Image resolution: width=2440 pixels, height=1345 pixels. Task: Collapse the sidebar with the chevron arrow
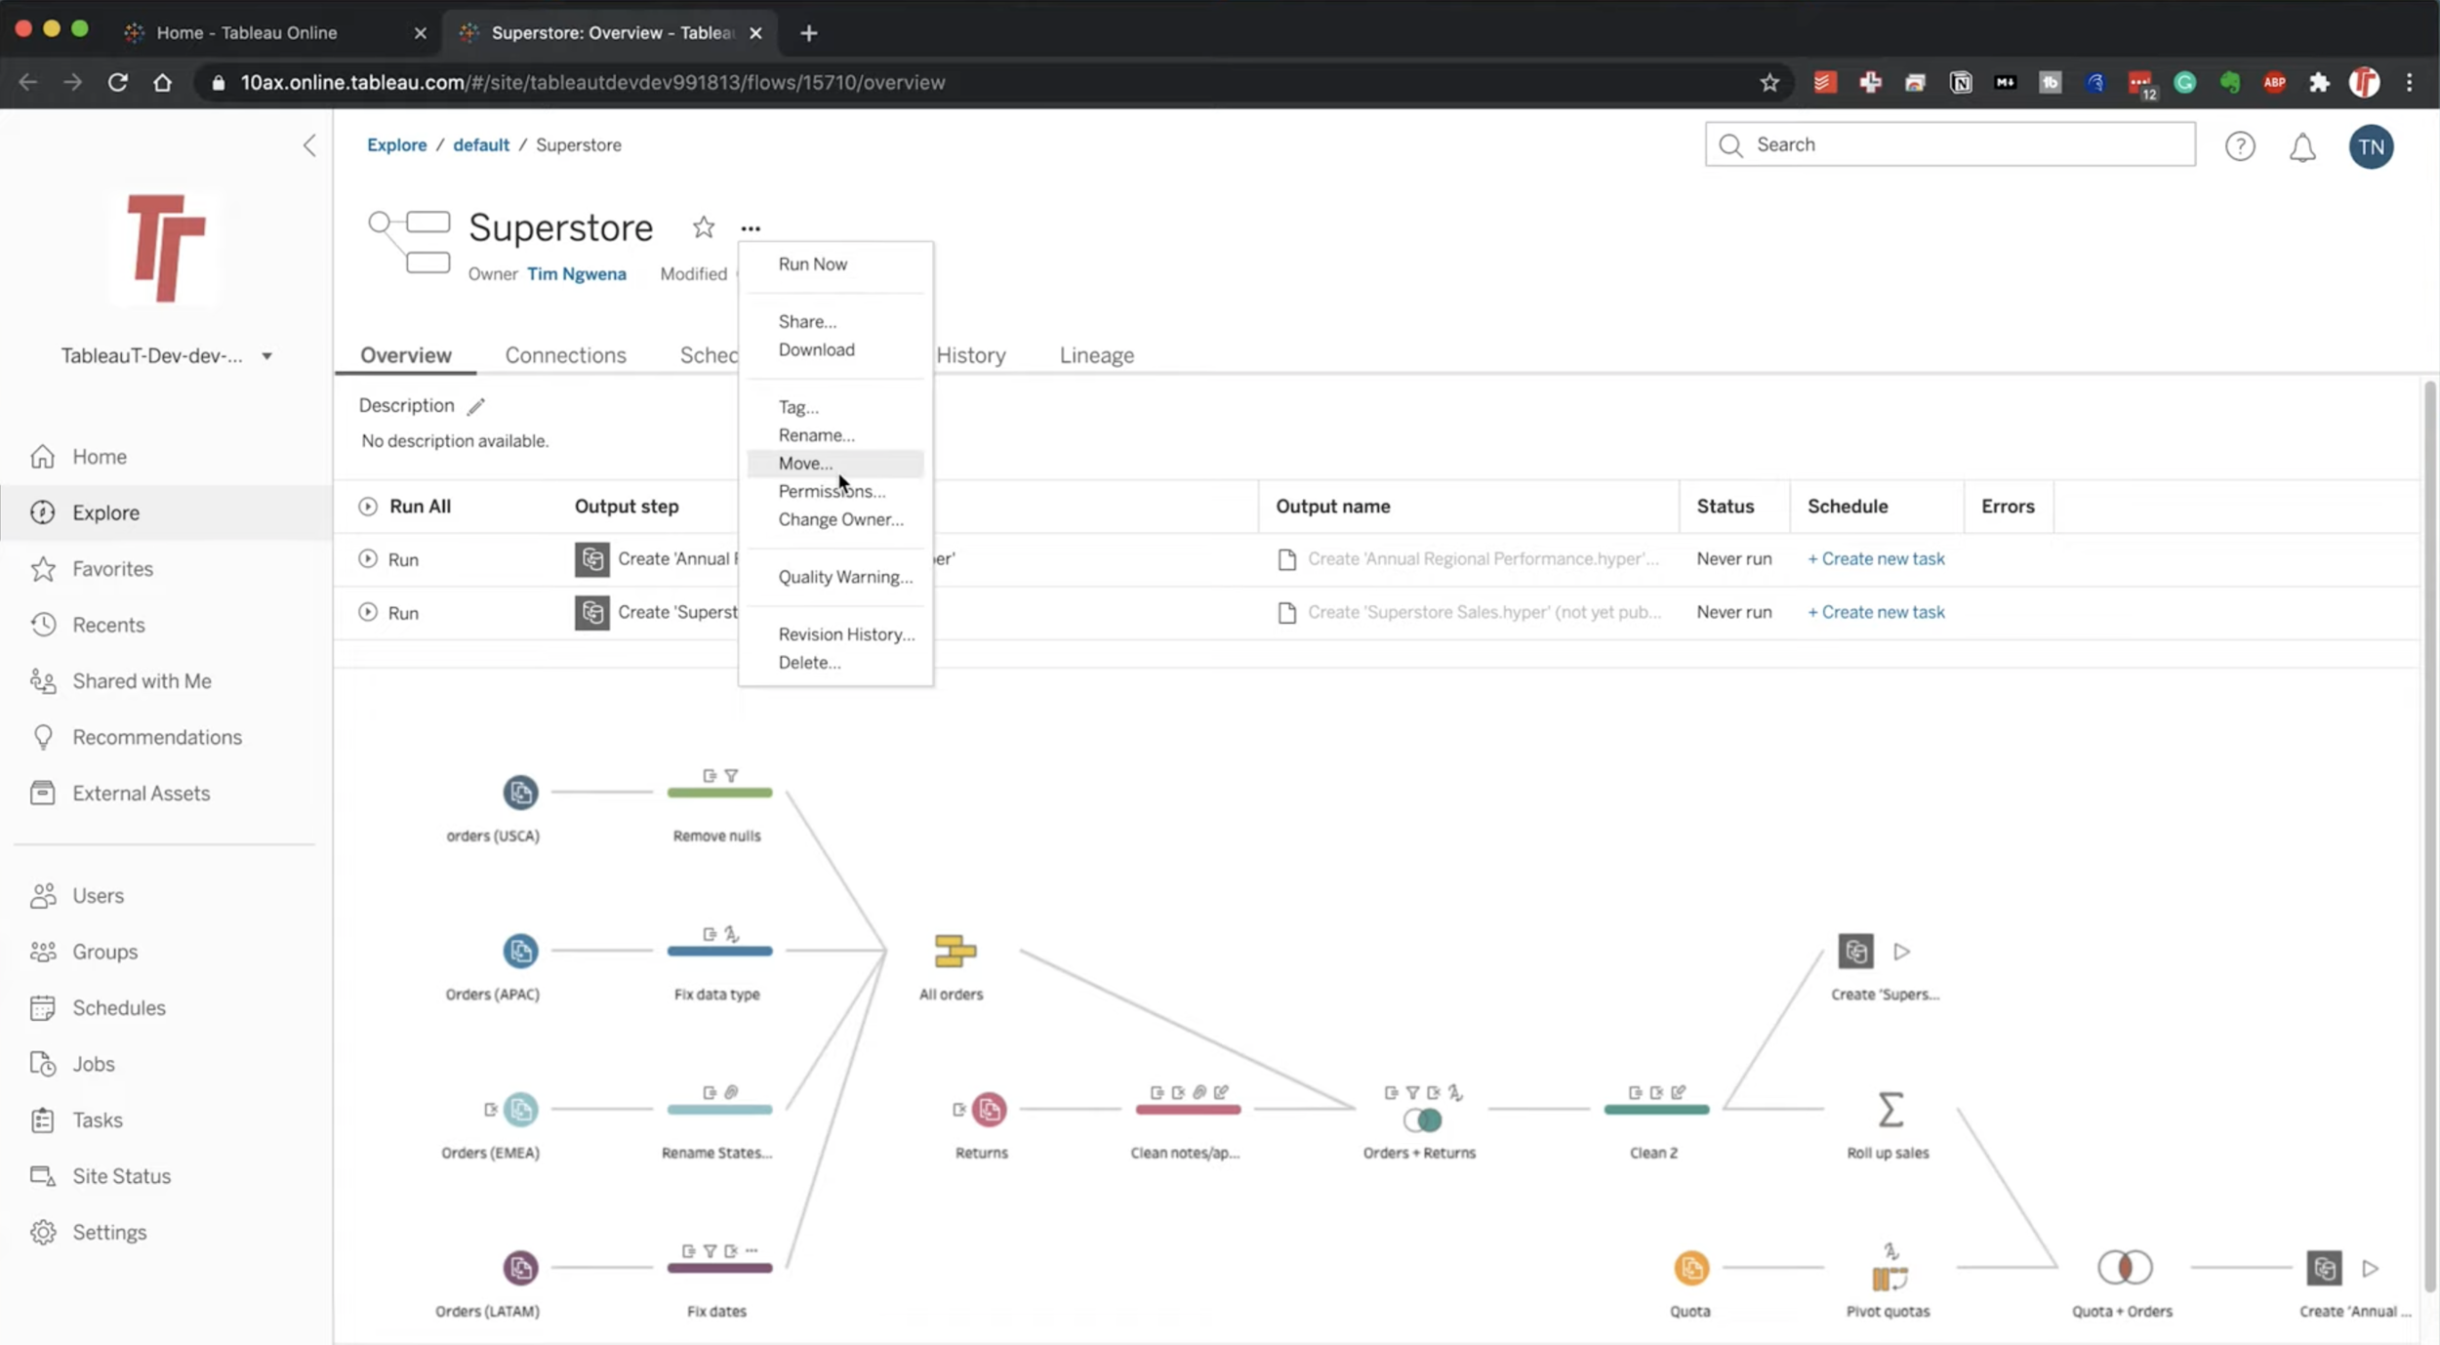(x=309, y=145)
